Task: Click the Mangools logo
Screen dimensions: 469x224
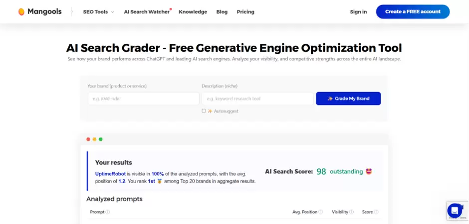Action: [40, 11]
